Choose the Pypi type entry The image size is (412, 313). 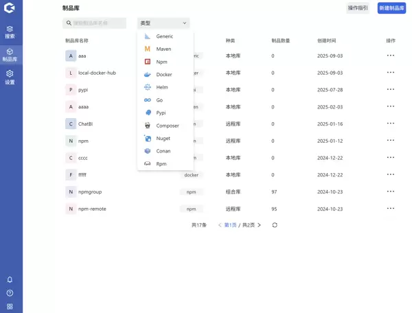161,113
